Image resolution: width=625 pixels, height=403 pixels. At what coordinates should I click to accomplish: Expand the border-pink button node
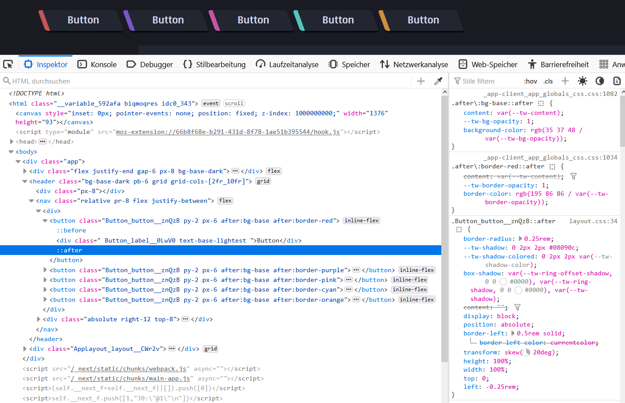pyautogui.click(x=45, y=280)
